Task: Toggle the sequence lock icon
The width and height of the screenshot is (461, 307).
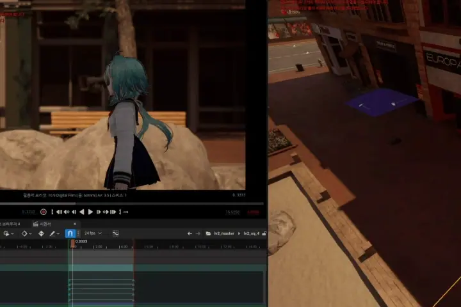Action: (x=264, y=233)
